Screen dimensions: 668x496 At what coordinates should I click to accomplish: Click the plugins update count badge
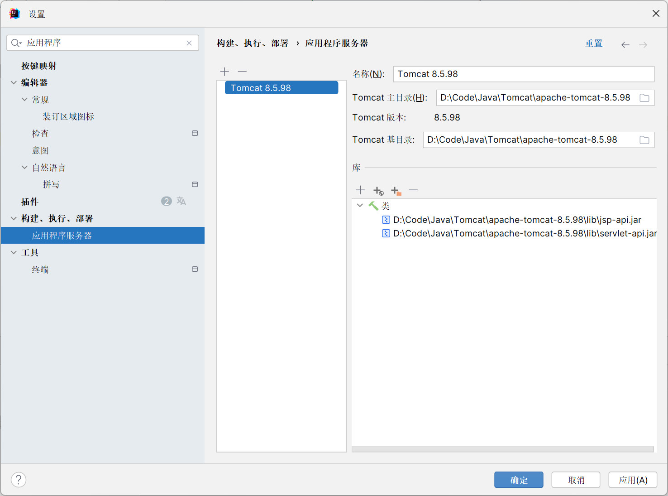coord(167,201)
